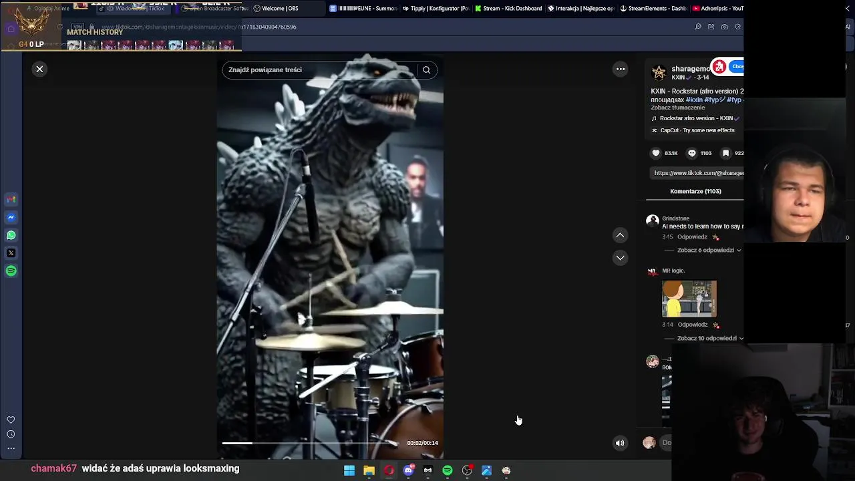Click the browser toolbar search magnifier icon
The width and height of the screenshot is (855, 481).
click(x=698, y=27)
